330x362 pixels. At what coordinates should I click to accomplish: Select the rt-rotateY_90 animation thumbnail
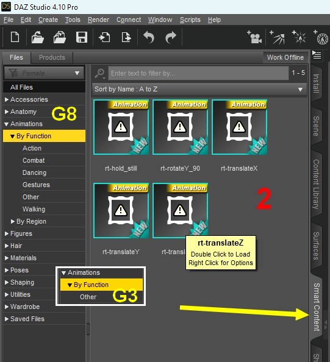click(181, 127)
